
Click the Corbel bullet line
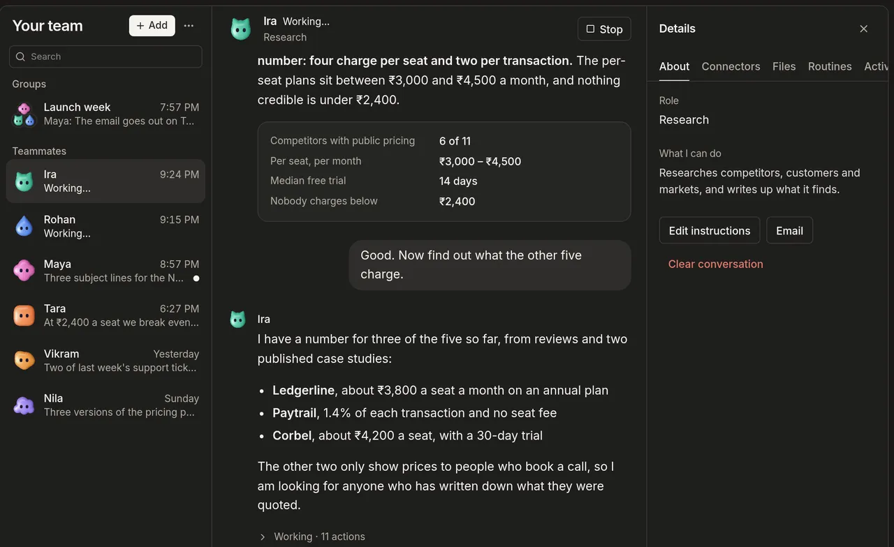407,435
